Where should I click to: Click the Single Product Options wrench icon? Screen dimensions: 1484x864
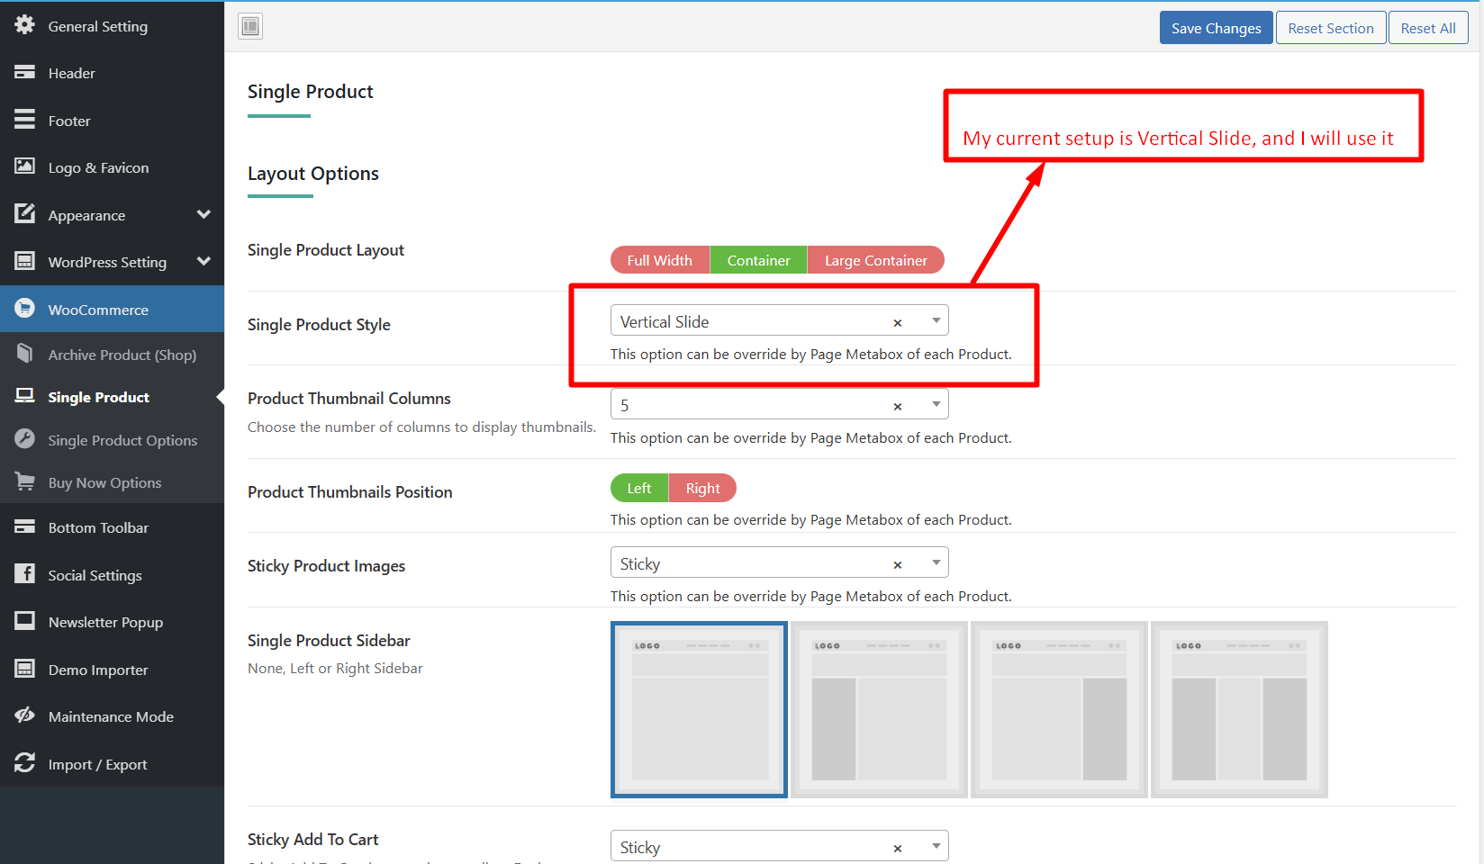(x=24, y=438)
